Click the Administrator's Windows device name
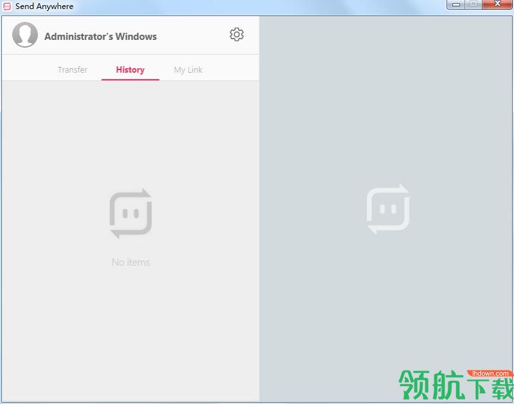 coord(101,37)
